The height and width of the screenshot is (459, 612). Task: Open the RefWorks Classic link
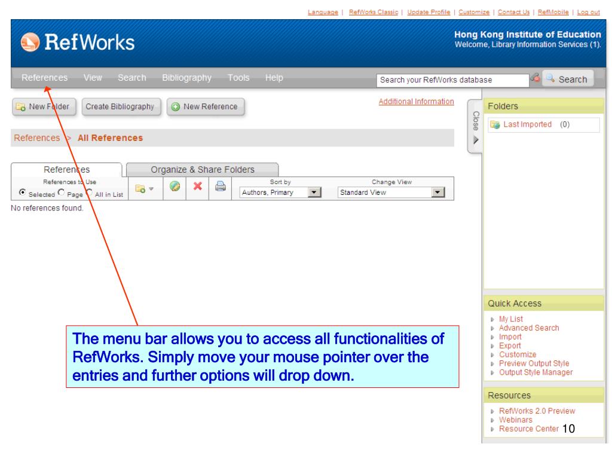click(x=374, y=12)
